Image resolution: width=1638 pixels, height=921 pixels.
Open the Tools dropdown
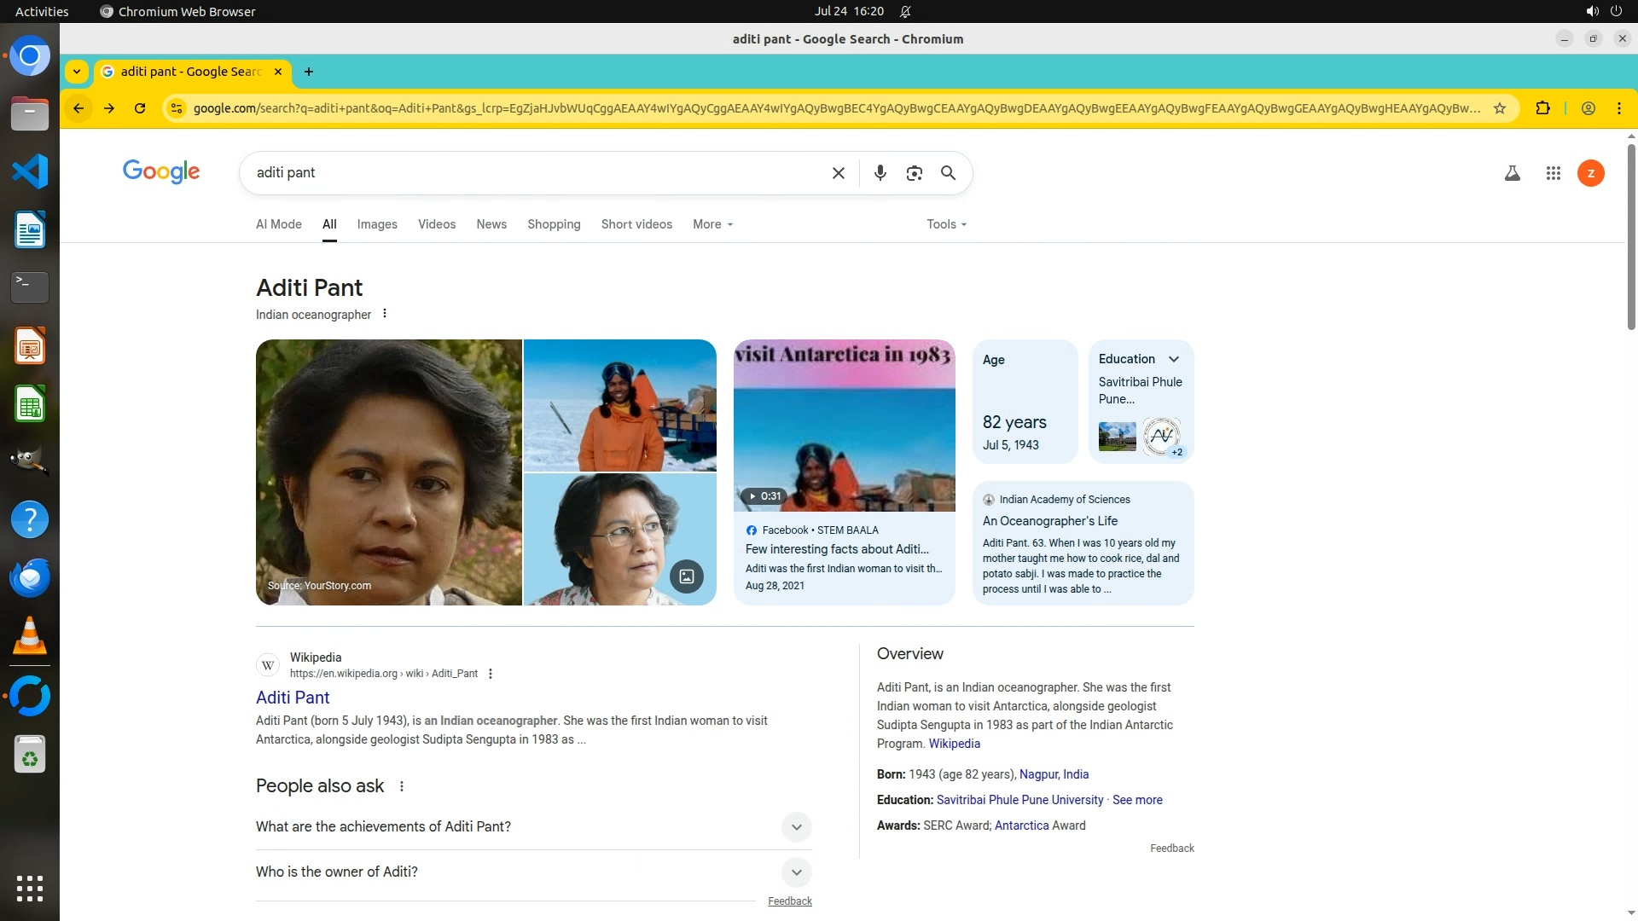coord(946,224)
